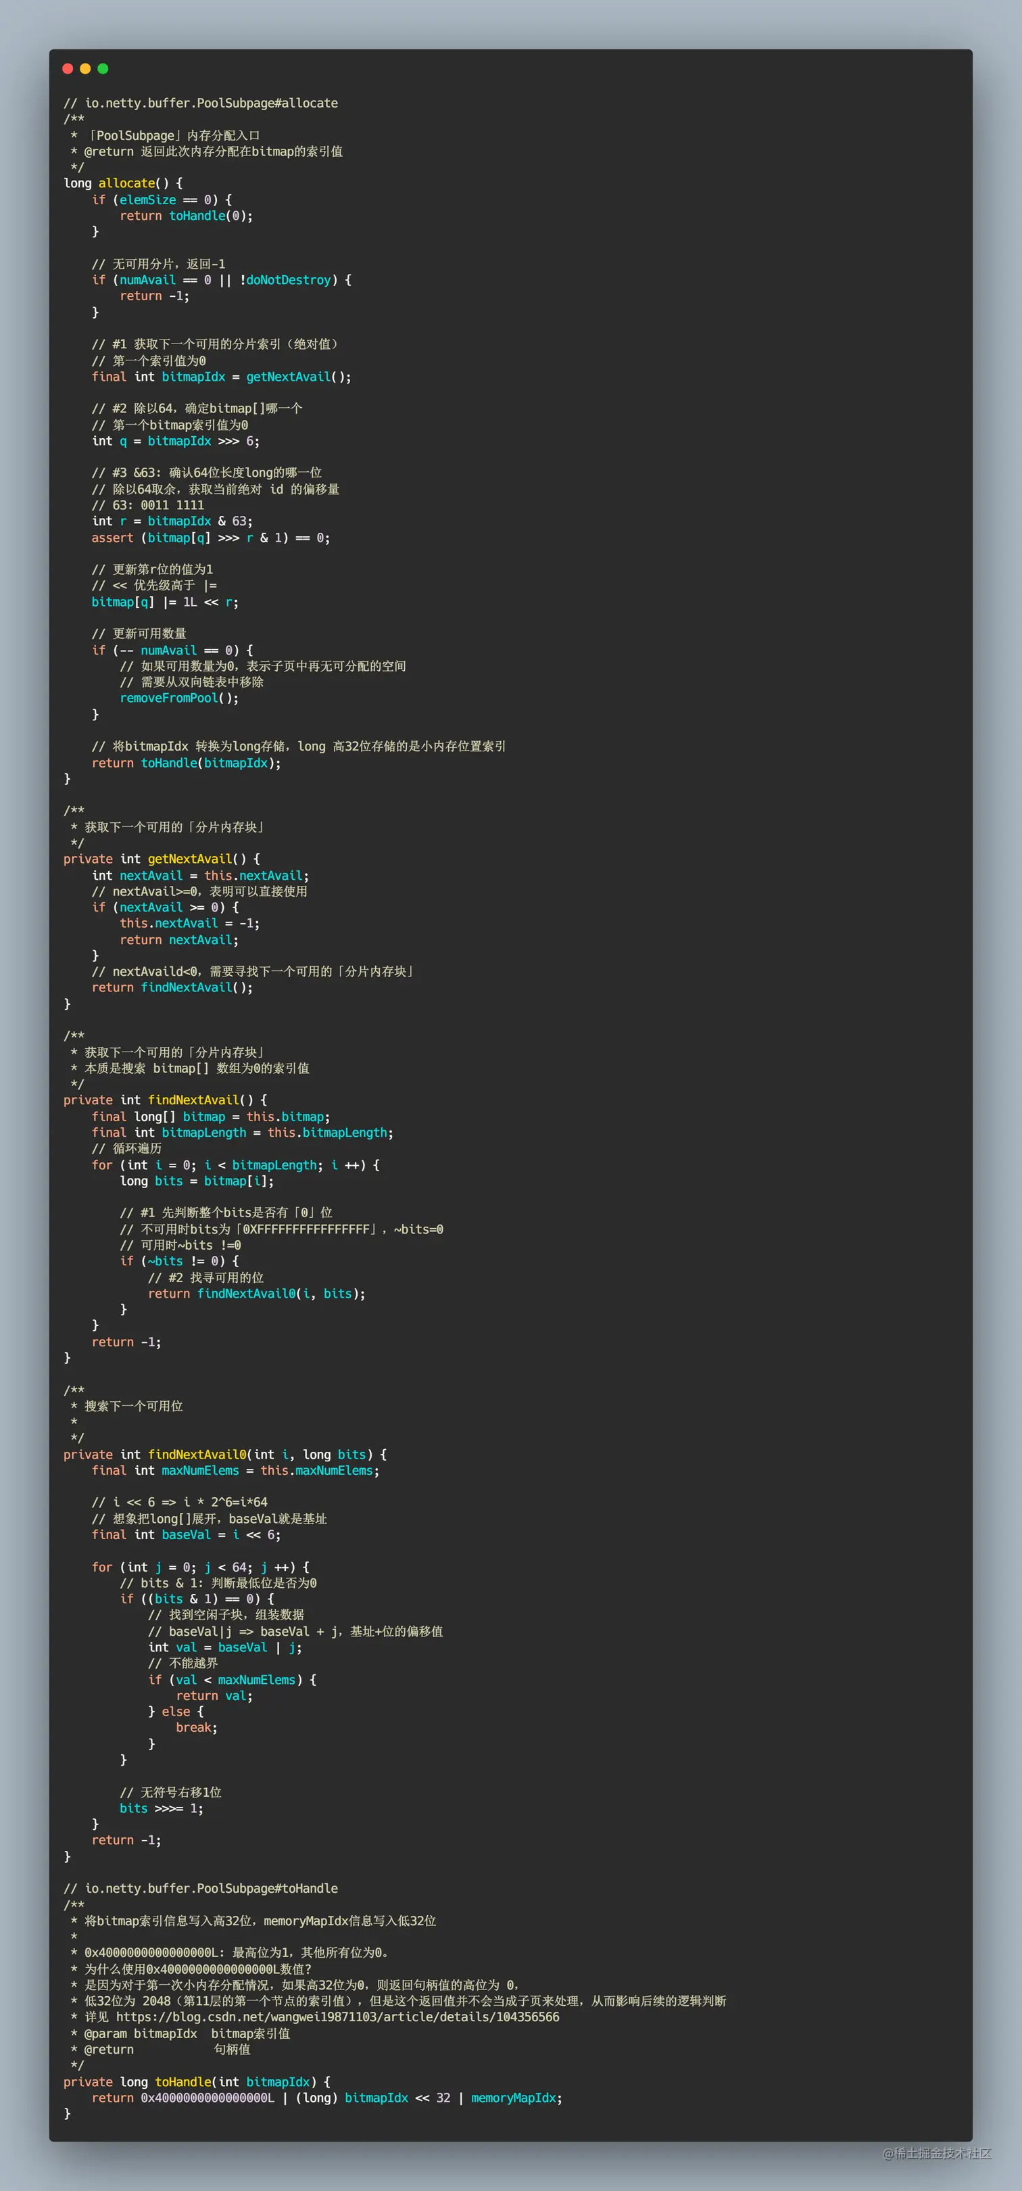Click 'final int bitmapLength = this.bitmapLength;' line

click(243, 1133)
